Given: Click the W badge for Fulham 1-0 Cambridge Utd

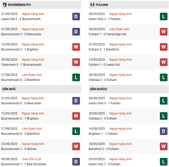Looking at the screenshot, I should coord(163,32).
